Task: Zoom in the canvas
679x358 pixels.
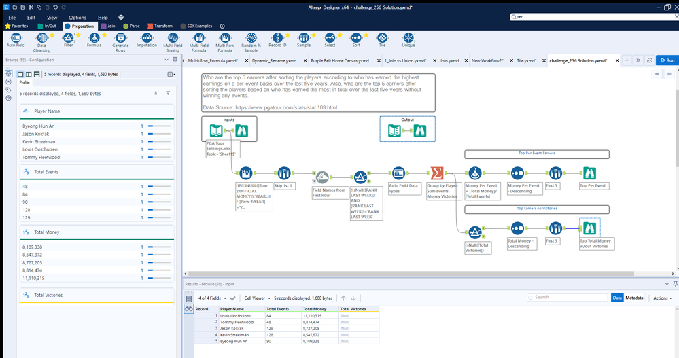Action: 669,74
